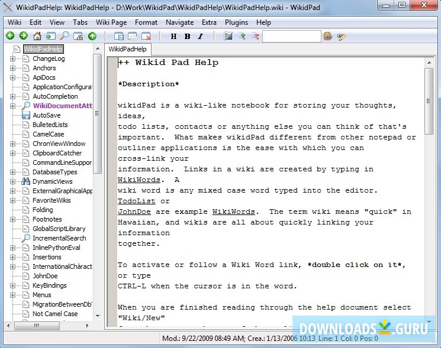Follow the TodoList link in editor

pos(136,201)
